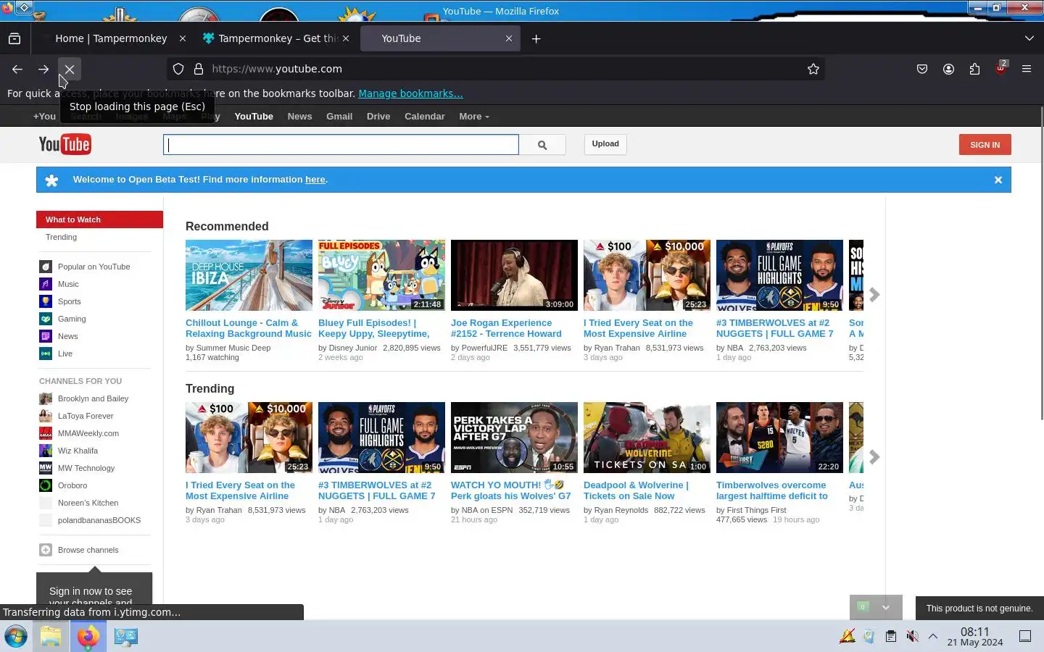1044x652 pixels.
Task: Open WATCH YO MOUTH video title
Action: click(510, 490)
